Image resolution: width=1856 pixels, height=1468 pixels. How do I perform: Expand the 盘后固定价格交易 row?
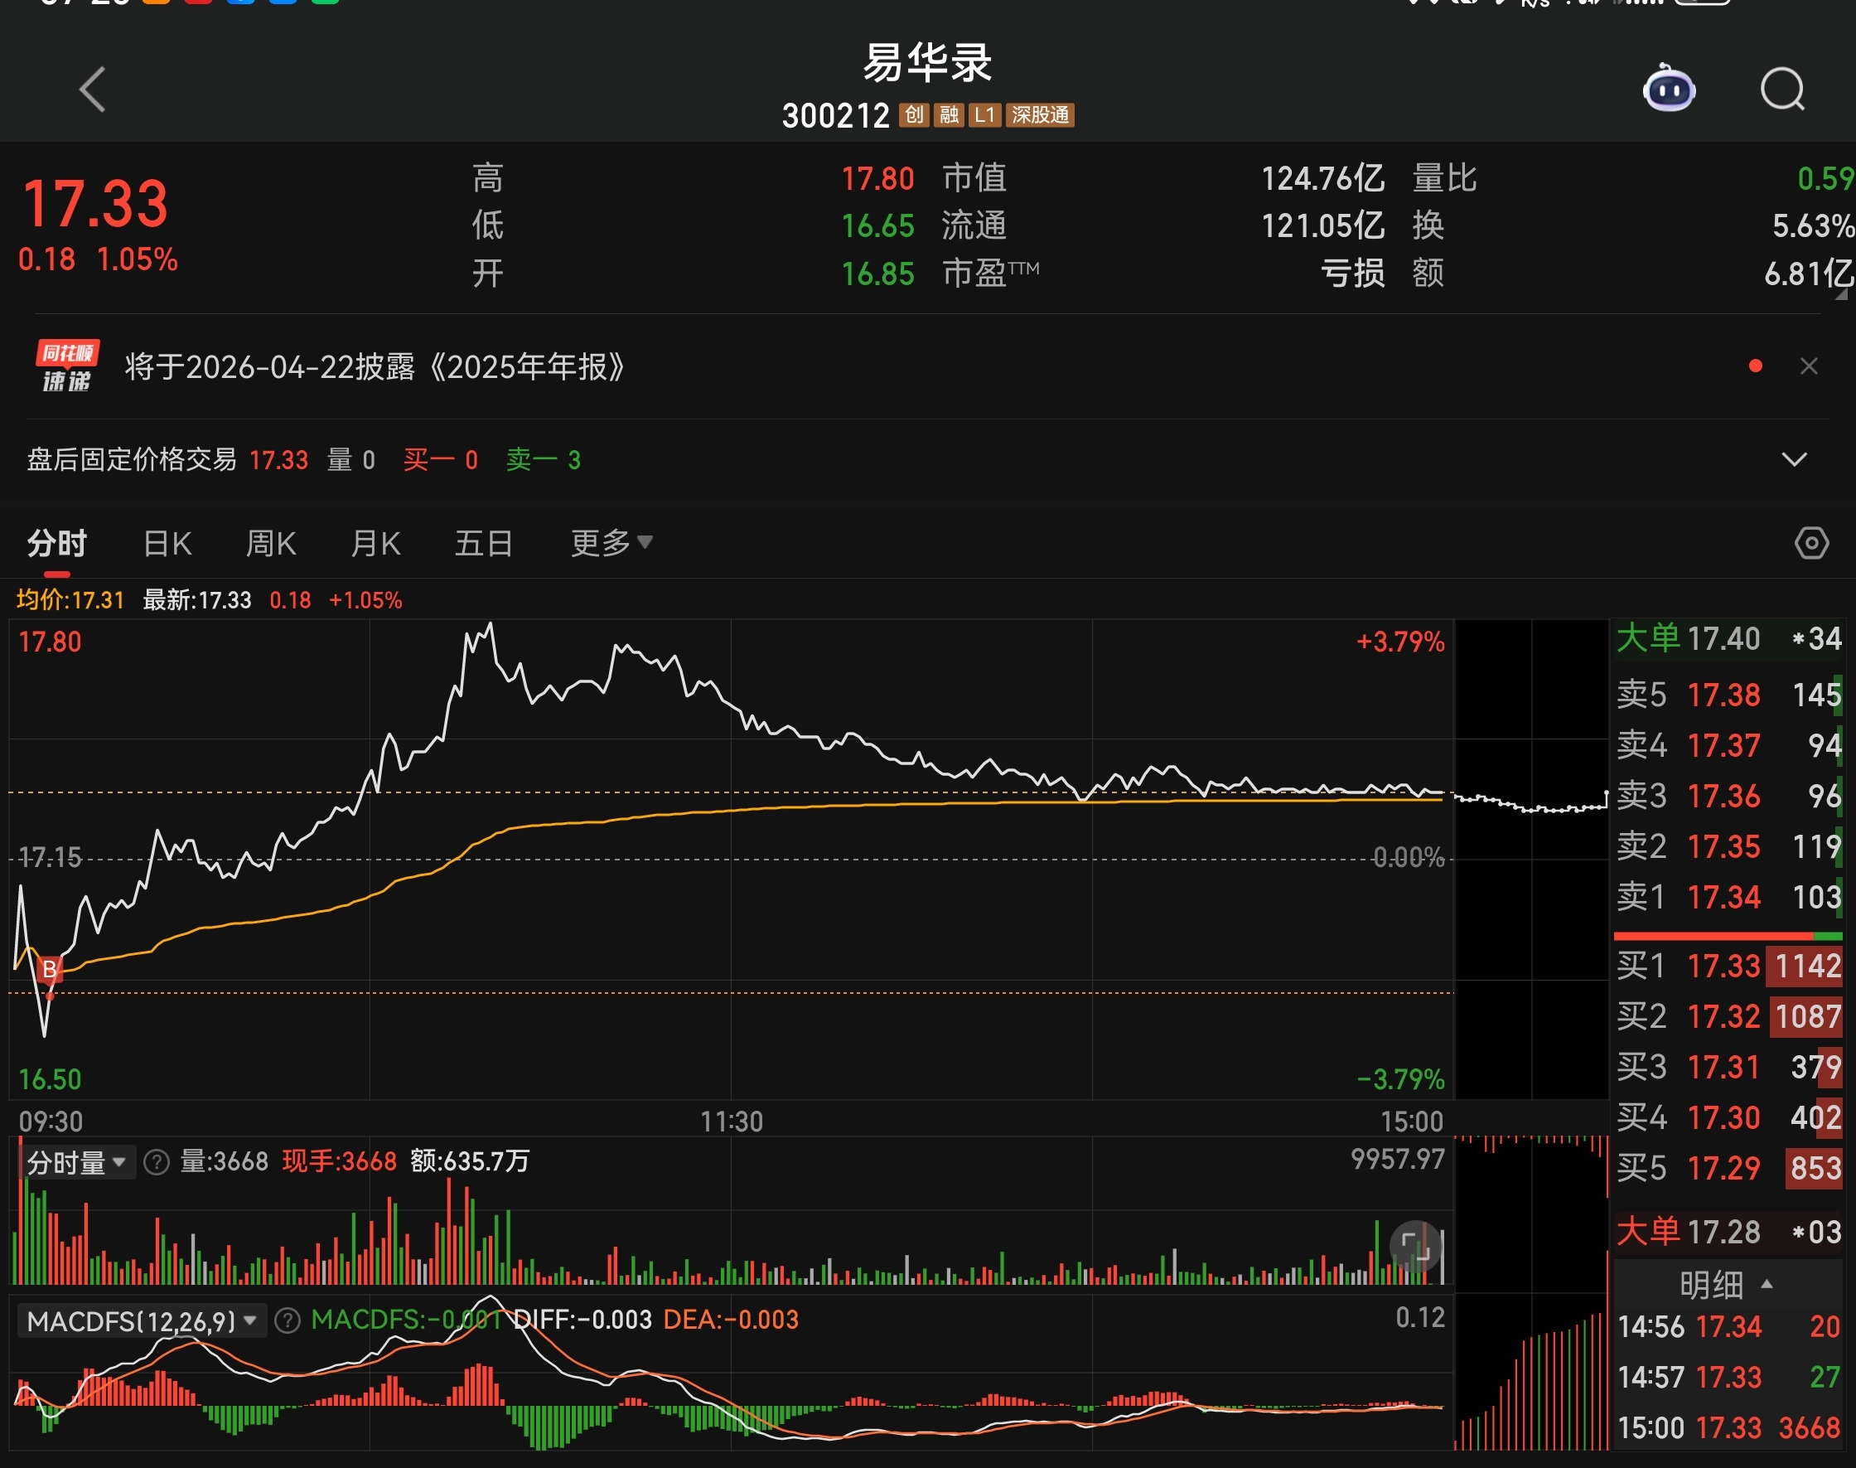(x=1794, y=460)
